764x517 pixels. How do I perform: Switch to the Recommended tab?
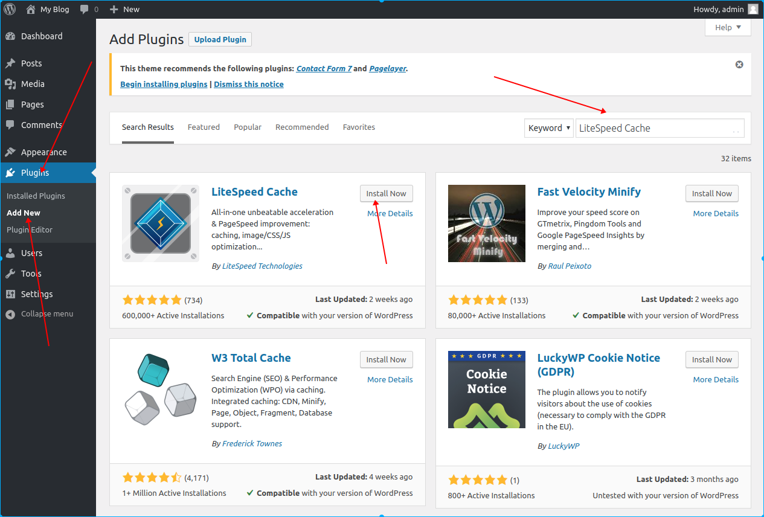302,127
